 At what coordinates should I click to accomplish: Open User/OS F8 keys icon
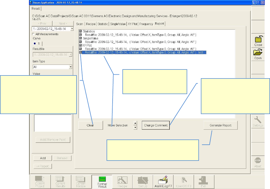184,182
